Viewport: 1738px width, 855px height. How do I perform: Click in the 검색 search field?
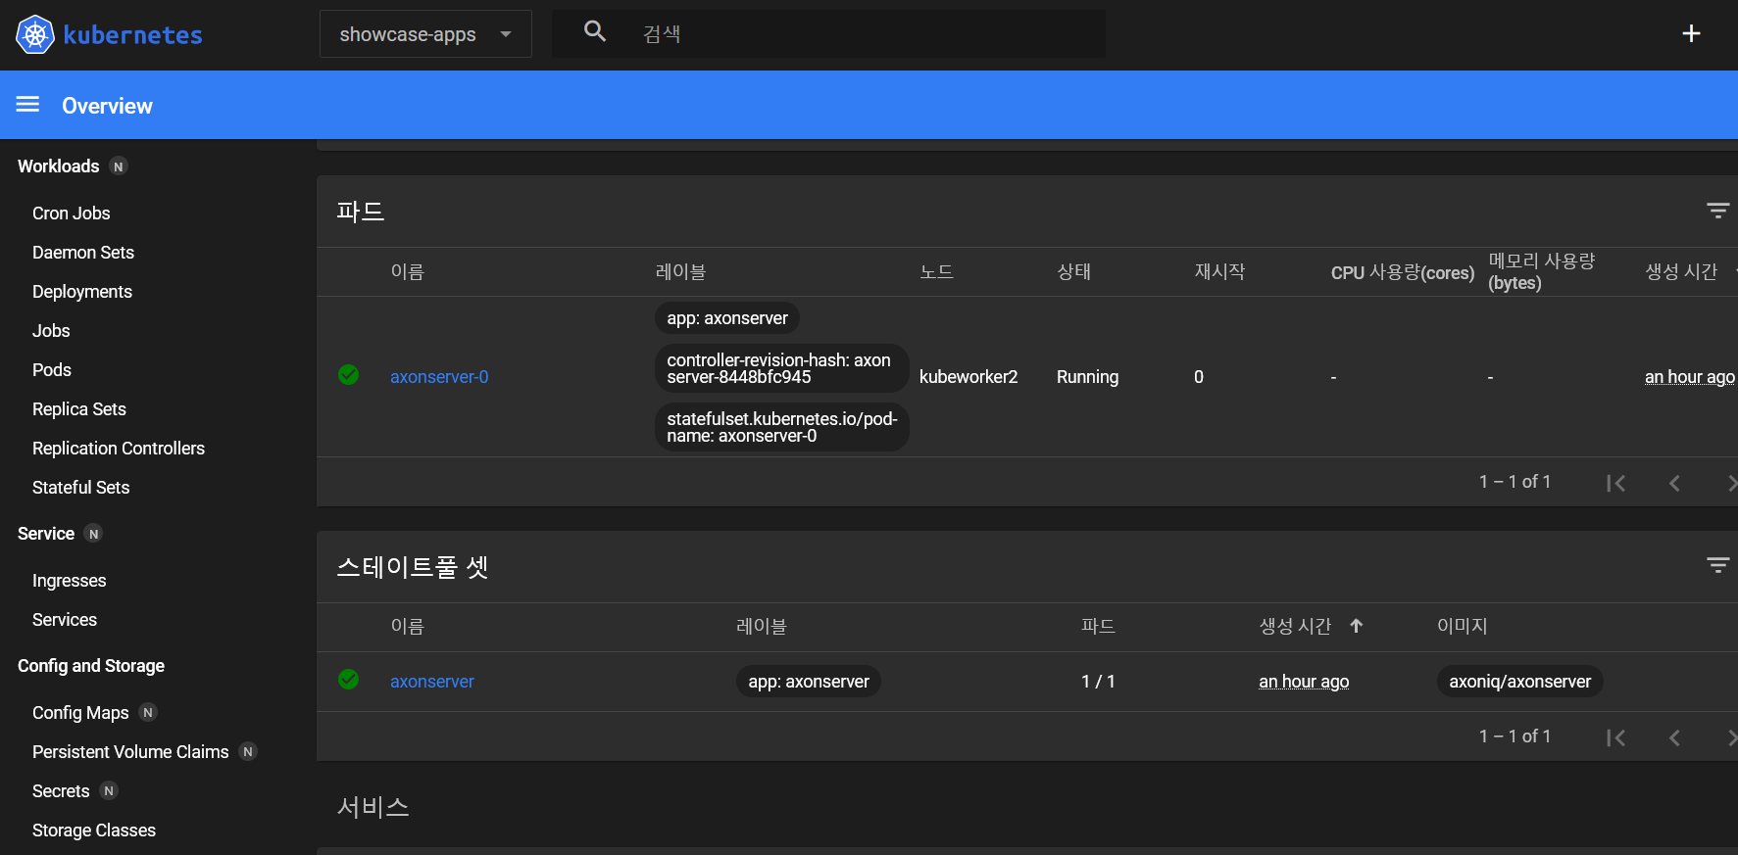(868, 34)
